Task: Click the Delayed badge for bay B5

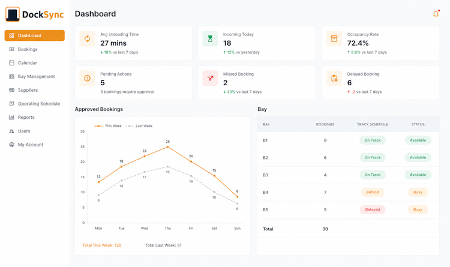Action: (x=372, y=209)
